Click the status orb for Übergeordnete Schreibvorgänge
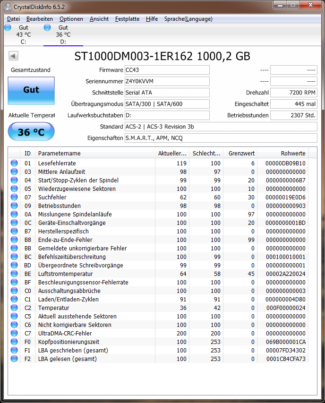325x403 pixels. click(14, 265)
